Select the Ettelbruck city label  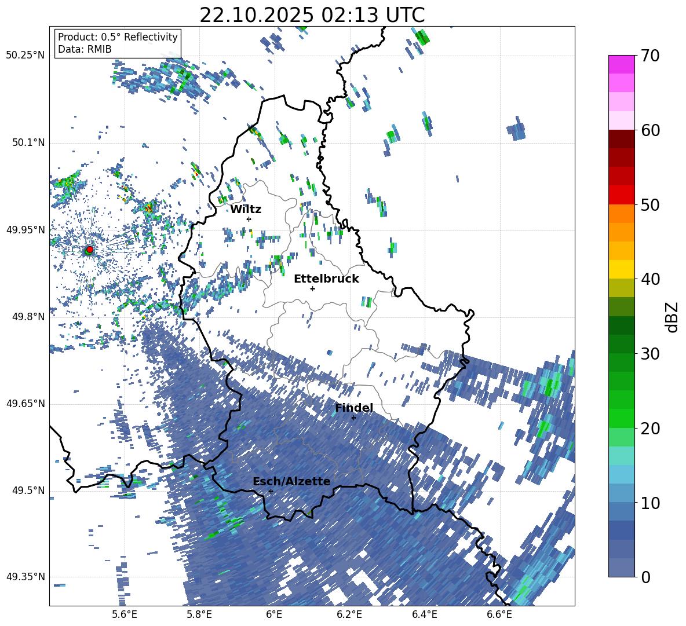[326, 279]
